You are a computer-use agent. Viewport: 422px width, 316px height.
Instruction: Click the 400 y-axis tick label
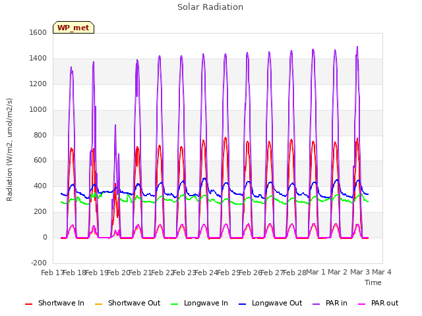click(x=40, y=186)
